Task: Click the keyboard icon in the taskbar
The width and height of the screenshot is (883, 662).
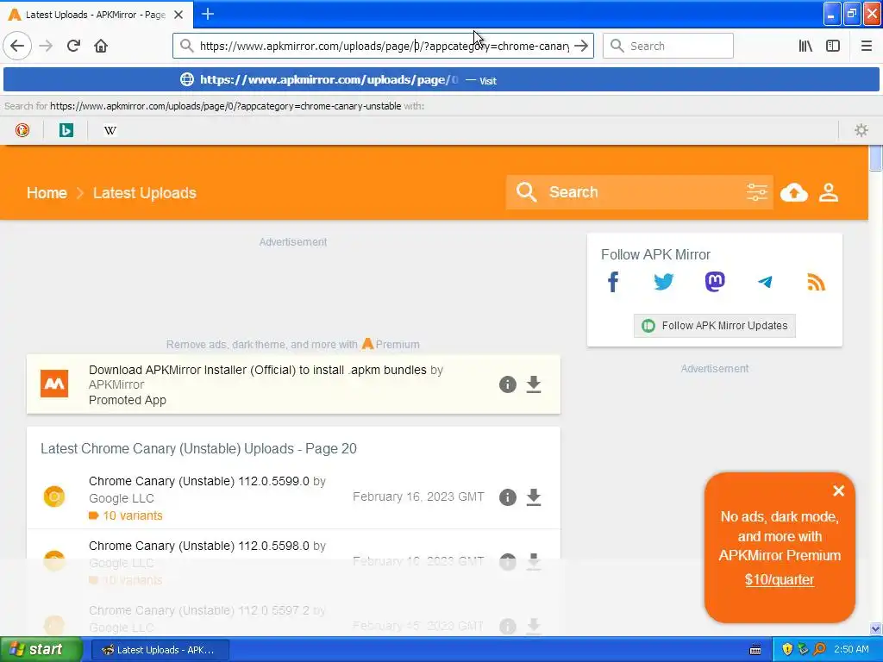Action: click(755, 650)
